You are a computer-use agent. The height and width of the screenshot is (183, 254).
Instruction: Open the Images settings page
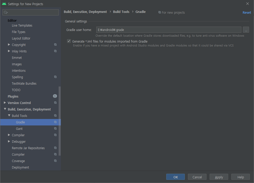(17, 64)
